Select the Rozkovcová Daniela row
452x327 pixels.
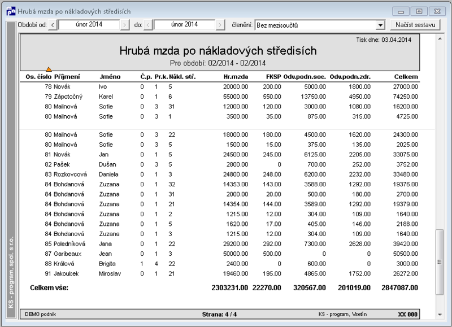tap(220, 175)
